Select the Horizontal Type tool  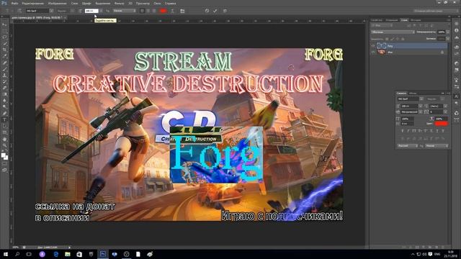(x=4, y=120)
